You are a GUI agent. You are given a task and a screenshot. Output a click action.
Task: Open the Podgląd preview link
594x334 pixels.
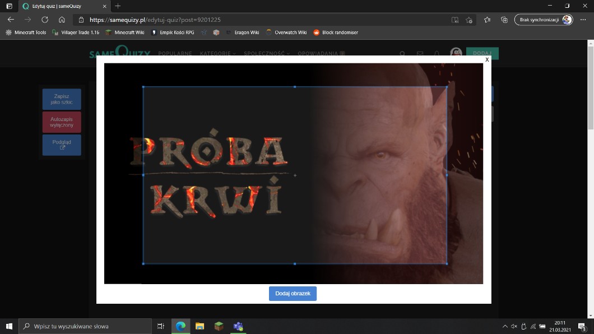tap(62, 145)
